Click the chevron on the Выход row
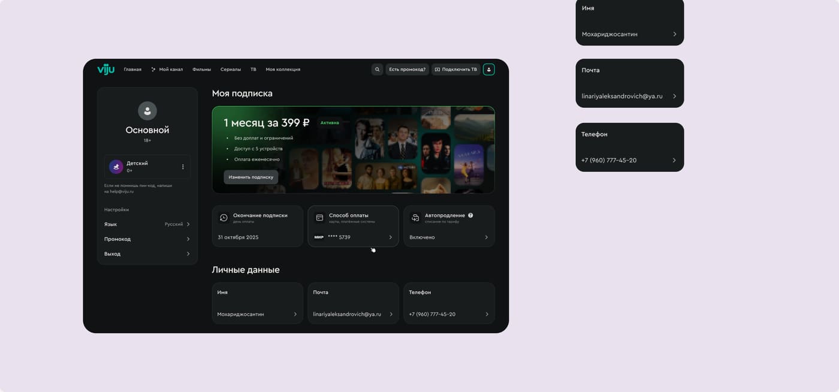839x392 pixels. [x=188, y=254]
